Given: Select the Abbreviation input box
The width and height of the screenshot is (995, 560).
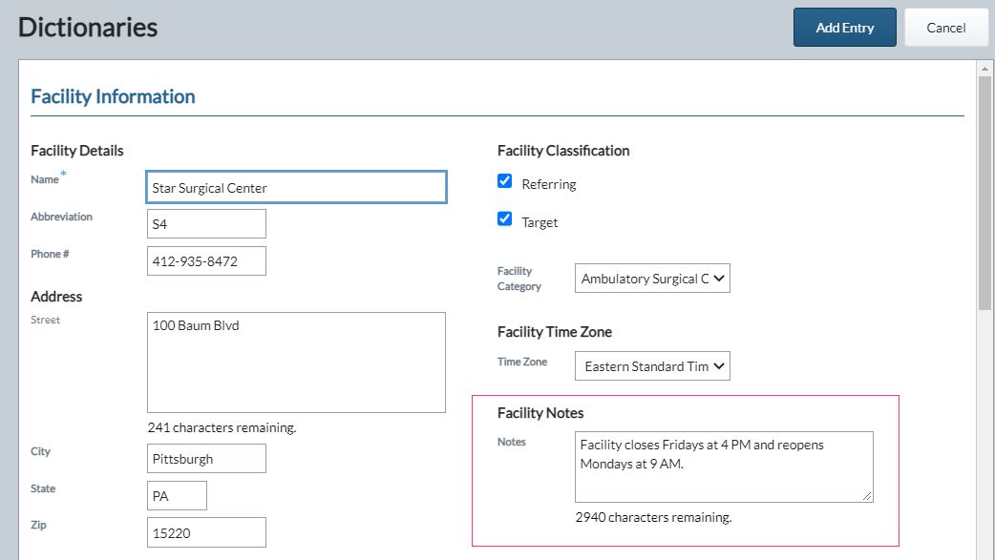Looking at the screenshot, I should [206, 224].
